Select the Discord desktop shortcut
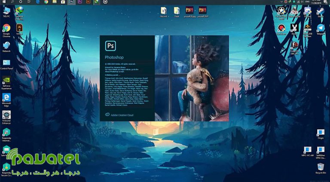Viewport: 330px width, 182px height. pyautogui.click(x=307, y=12)
